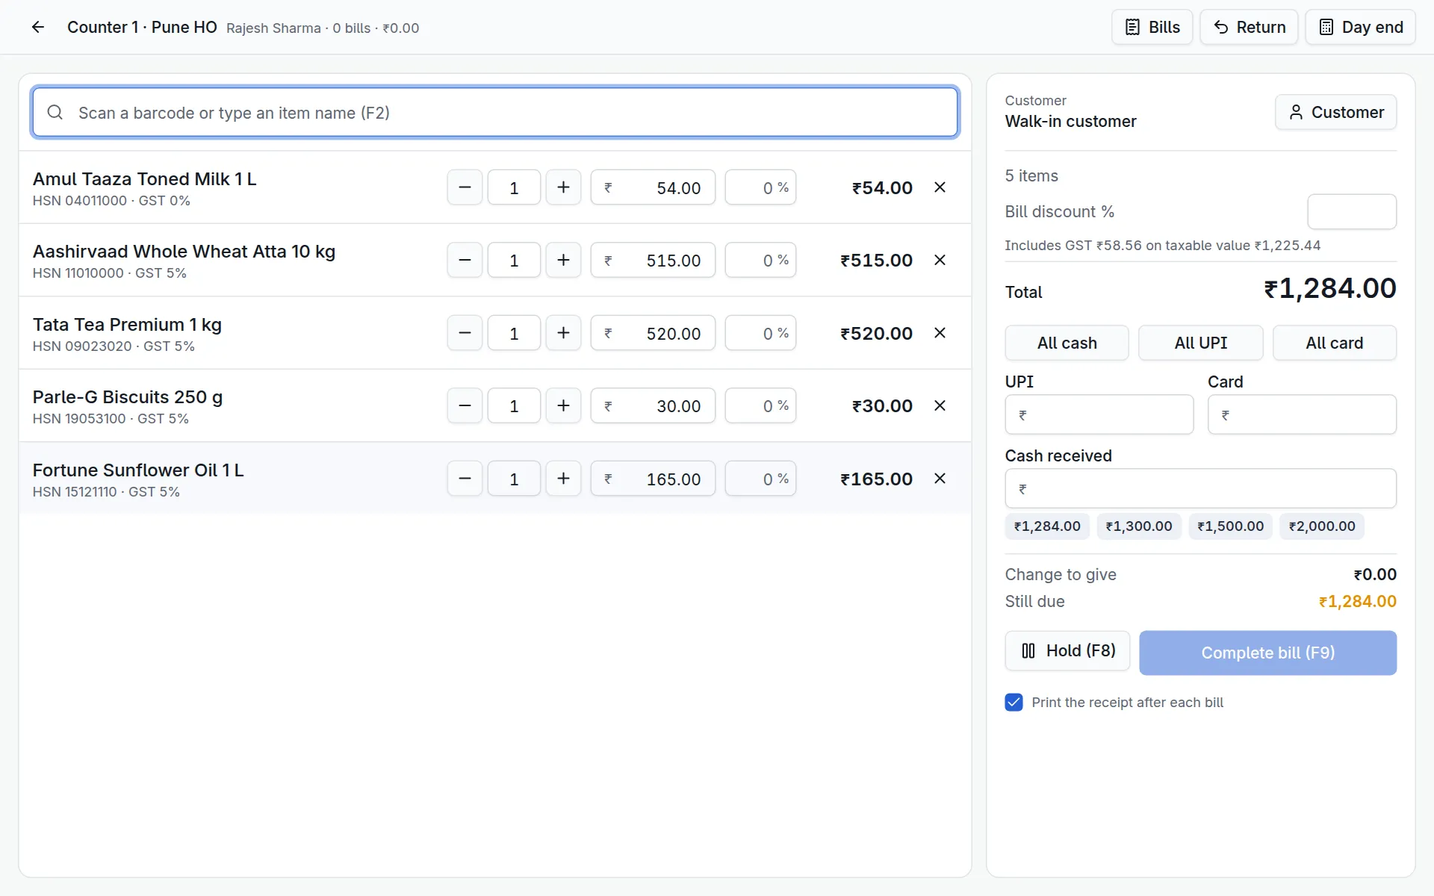The height and width of the screenshot is (896, 1434).
Task: Hold the current bill (F8)
Action: coord(1067,651)
